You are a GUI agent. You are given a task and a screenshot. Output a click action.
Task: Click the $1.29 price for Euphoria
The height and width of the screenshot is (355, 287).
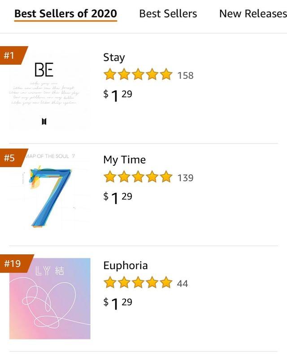tap(118, 303)
